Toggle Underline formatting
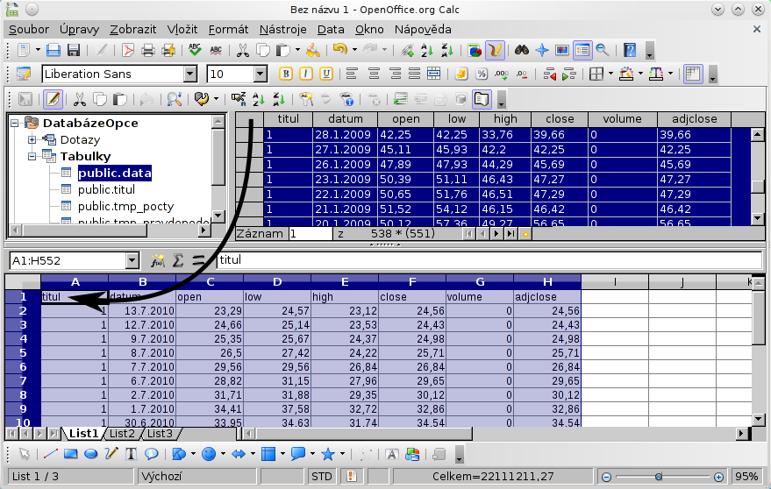Image resolution: width=771 pixels, height=489 pixels. coord(326,74)
